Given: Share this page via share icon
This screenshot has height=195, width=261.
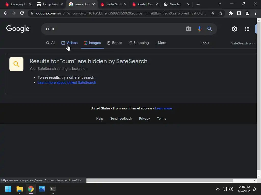Looking at the screenshot, I should coord(213,13).
